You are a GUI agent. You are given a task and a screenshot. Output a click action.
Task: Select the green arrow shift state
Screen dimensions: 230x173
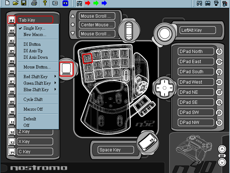[96, 3]
